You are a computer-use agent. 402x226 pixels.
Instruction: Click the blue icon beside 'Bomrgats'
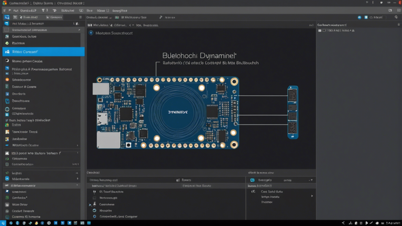[252, 180]
